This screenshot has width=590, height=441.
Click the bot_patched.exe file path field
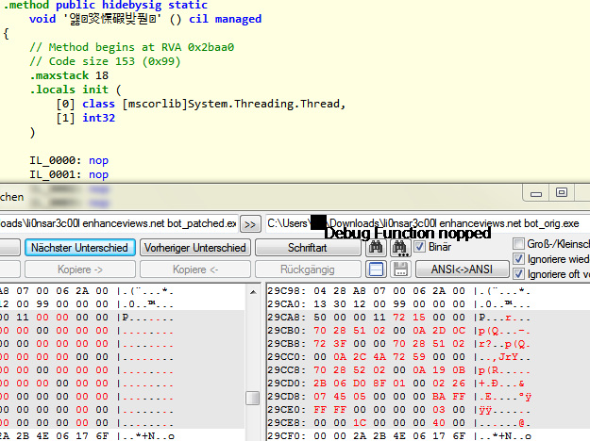pyautogui.click(x=118, y=223)
